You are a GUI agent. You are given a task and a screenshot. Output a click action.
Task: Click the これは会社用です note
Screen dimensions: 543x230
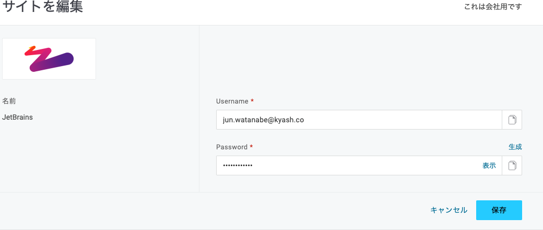point(493,7)
